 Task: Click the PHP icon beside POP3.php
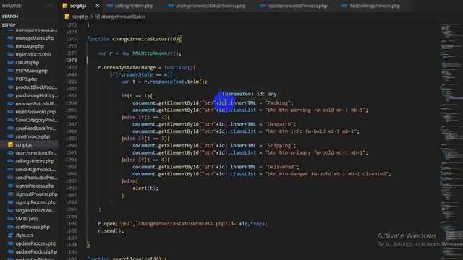tap(10, 79)
